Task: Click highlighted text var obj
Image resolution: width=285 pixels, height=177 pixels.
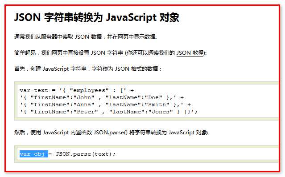Action: point(34,154)
